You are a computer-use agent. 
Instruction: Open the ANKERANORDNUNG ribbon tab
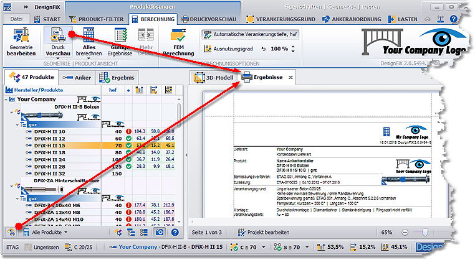(352, 19)
